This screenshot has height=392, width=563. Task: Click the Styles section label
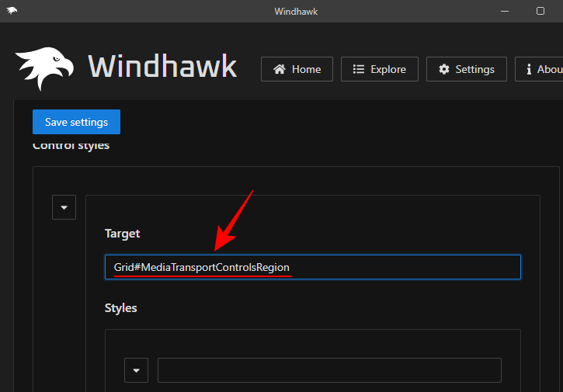pyautogui.click(x=120, y=308)
